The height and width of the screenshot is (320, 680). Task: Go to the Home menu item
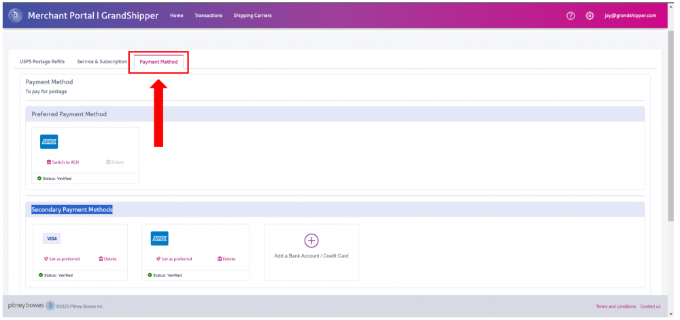coord(177,16)
